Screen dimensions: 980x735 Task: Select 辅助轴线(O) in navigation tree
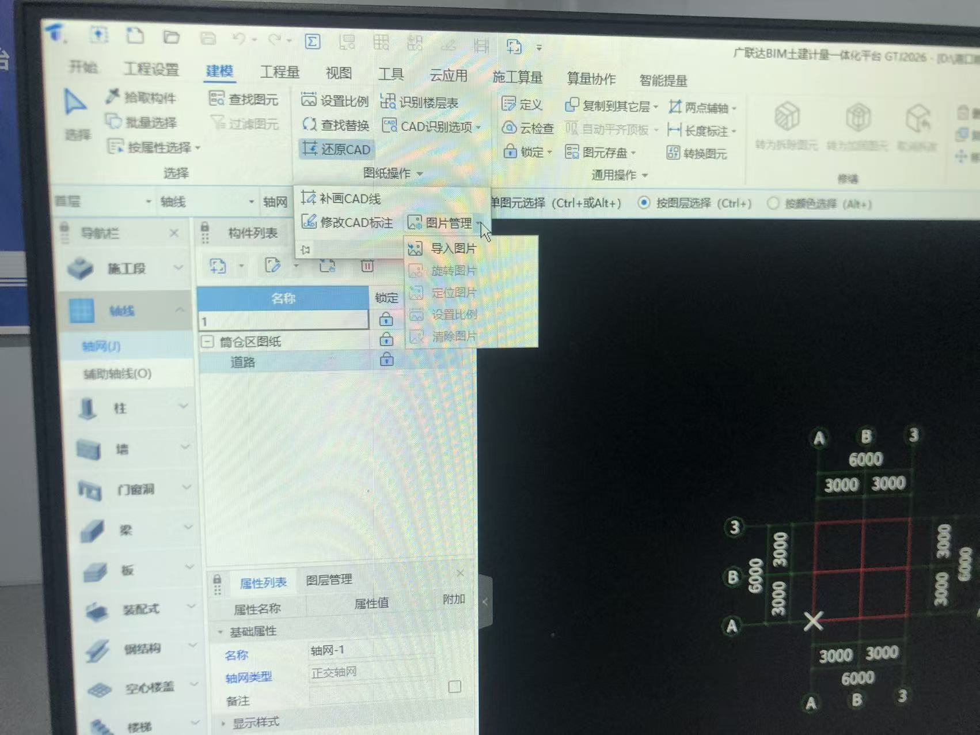117,374
